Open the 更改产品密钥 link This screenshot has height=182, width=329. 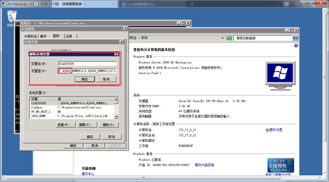coord(204,165)
